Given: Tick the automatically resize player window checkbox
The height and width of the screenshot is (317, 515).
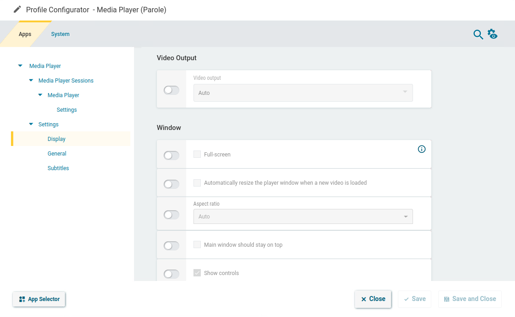Looking at the screenshot, I should pyautogui.click(x=197, y=183).
